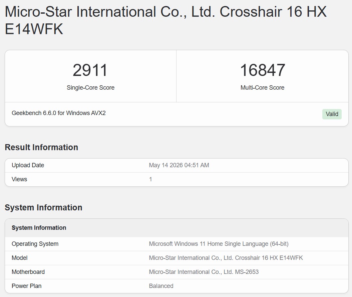Click the Operating System row label
This screenshot has height=297, width=352.
[35, 244]
